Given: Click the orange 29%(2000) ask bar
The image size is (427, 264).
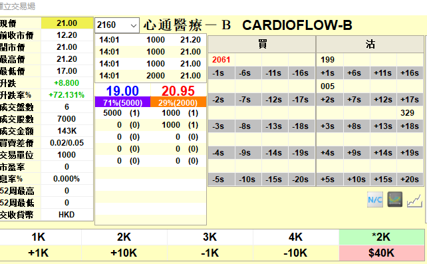Looking at the screenshot, I should point(178,102).
